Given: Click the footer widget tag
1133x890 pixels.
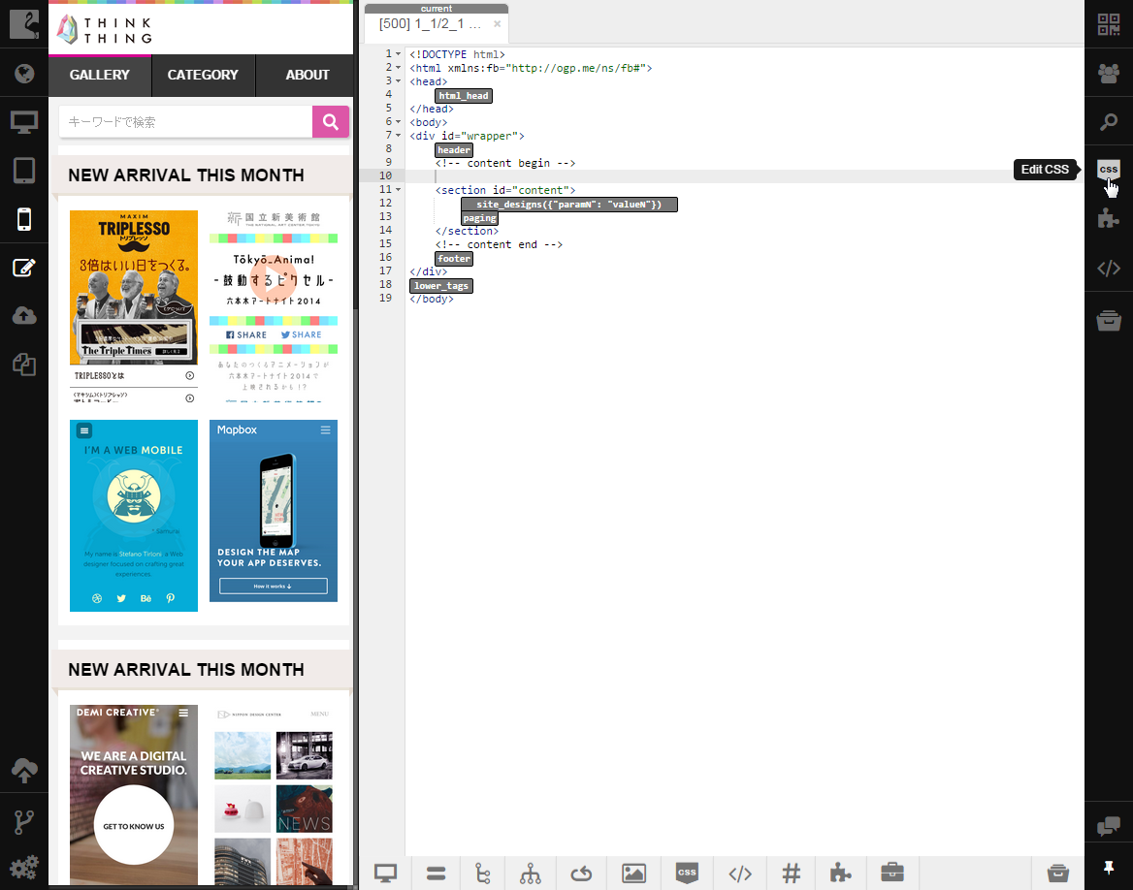Looking at the screenshot, I should [454, 259].
